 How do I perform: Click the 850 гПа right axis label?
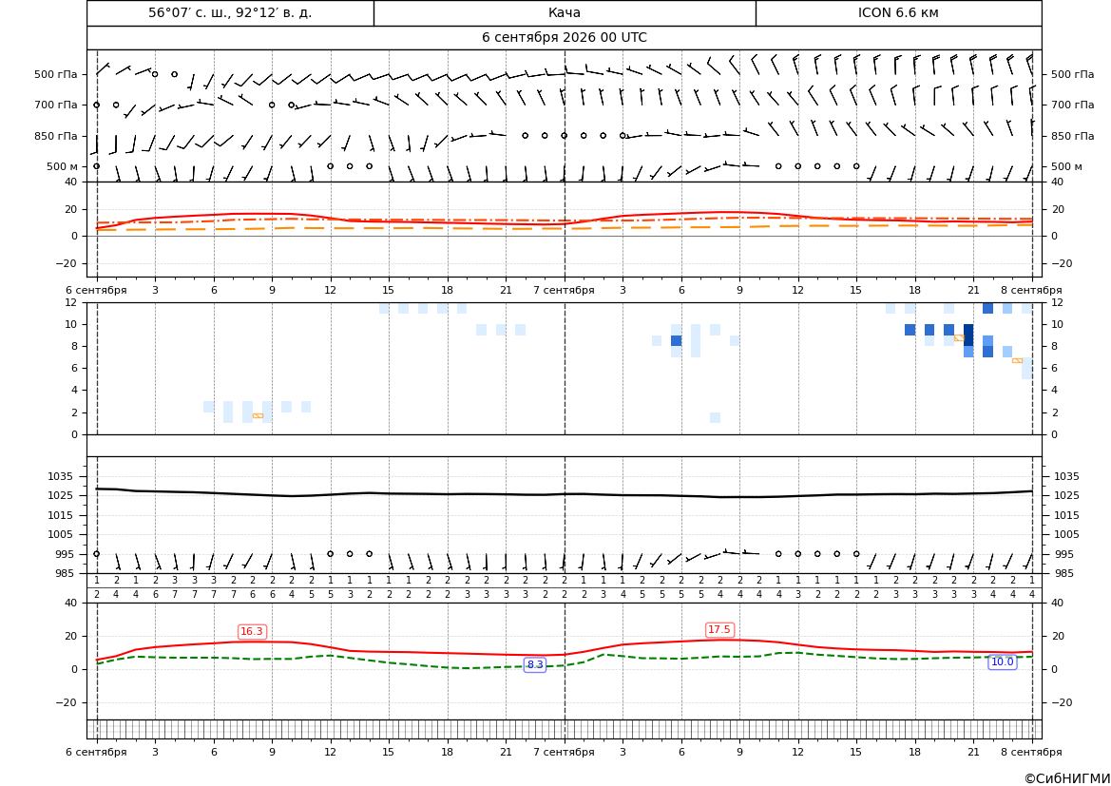(1073, 136)
